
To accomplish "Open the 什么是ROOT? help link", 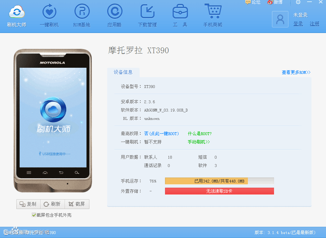I will click(200, 134).
